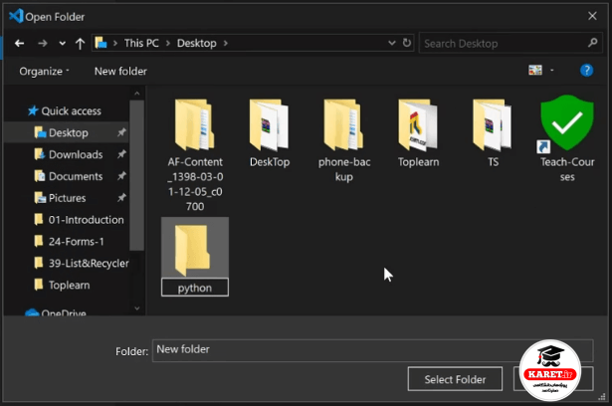Select Downloads in the navigation pane
Image resolution: width=612 pixels, height=406 pixels.
point(67,154)
